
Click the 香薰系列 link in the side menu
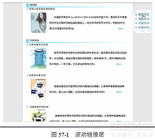click(144, 15)
